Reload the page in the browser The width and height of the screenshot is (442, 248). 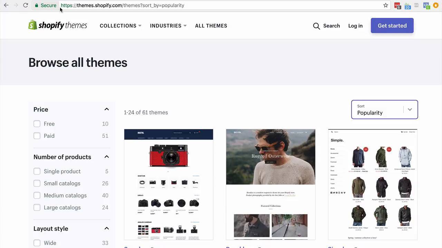pos(26,5)
